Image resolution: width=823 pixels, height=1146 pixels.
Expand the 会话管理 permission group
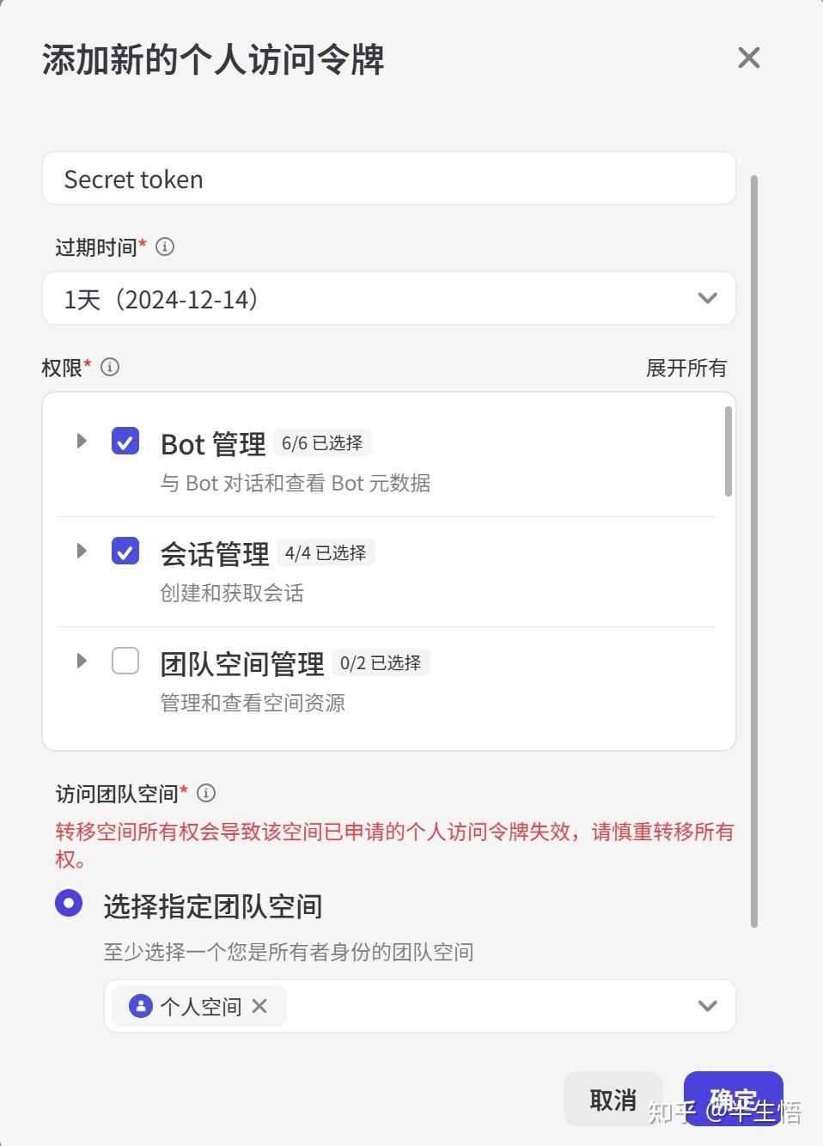click(x=82, y=551)
